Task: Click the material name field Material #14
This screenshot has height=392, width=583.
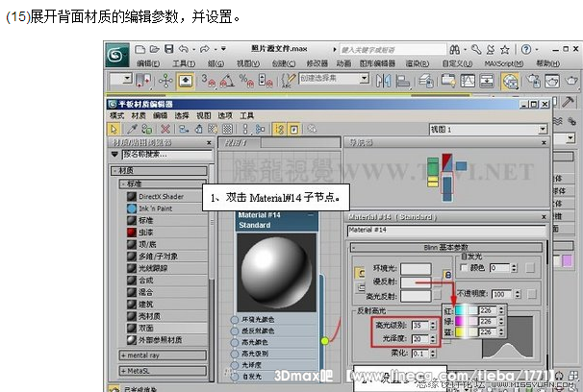Action: [446, 231]
